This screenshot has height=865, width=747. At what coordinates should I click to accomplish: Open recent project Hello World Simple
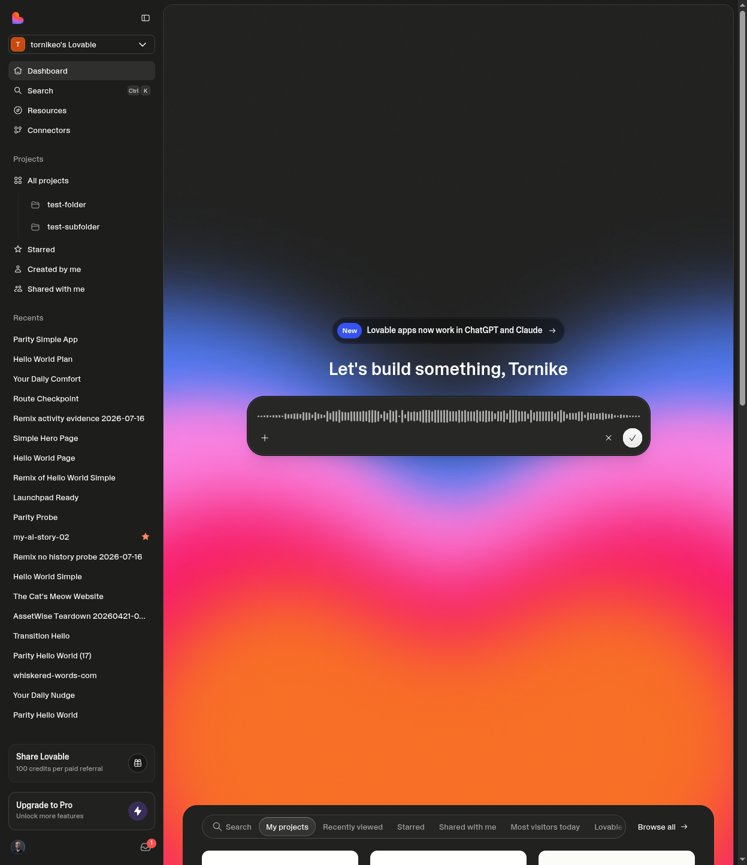pyautogui.click(x=81, y=576)
